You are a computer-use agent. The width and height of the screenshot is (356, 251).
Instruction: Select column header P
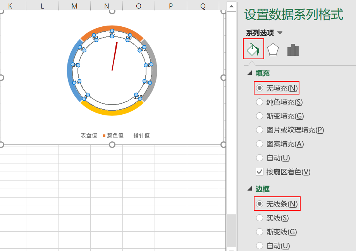coord(171,5)
